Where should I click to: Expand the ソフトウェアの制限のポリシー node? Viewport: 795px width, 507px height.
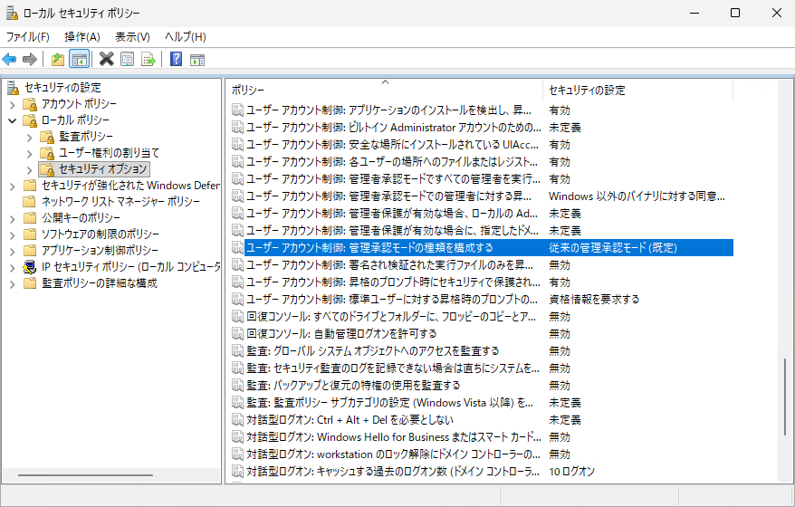point(13,235)
